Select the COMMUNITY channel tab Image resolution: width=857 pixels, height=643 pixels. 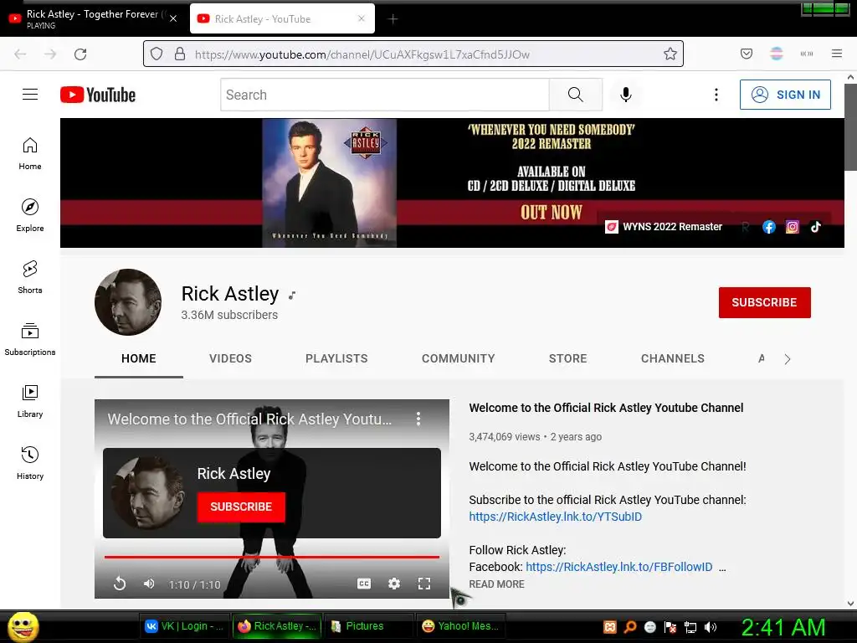coord(458,358)
